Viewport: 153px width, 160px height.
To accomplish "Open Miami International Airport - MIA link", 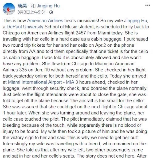I will pos(41,82).
